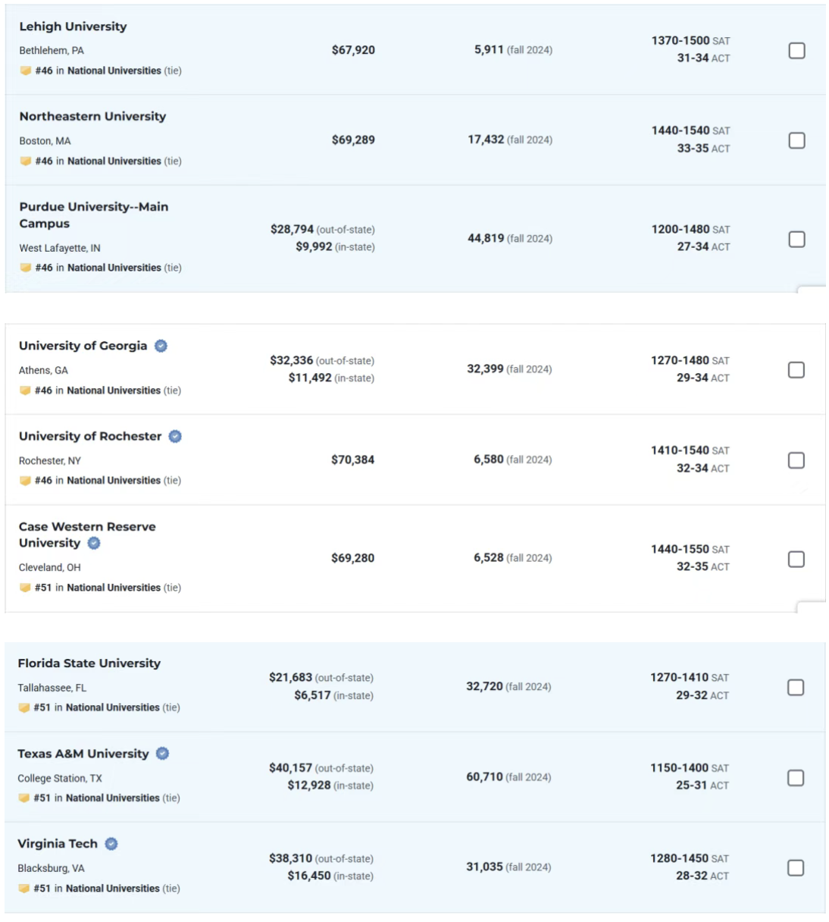The image size is (829, 922).
Task: Mark the checkbox for Texas A&M University
Action: tap(795, 778)
